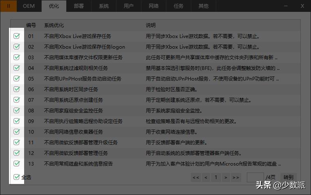The image size is (311, 195).
Task: Uncheck item 01 Xbox Live游戏保存任务 checkbox
Action: click(16, 36)
